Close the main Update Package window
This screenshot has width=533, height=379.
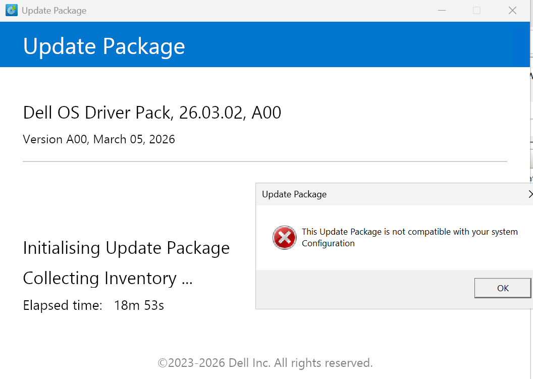512,11
